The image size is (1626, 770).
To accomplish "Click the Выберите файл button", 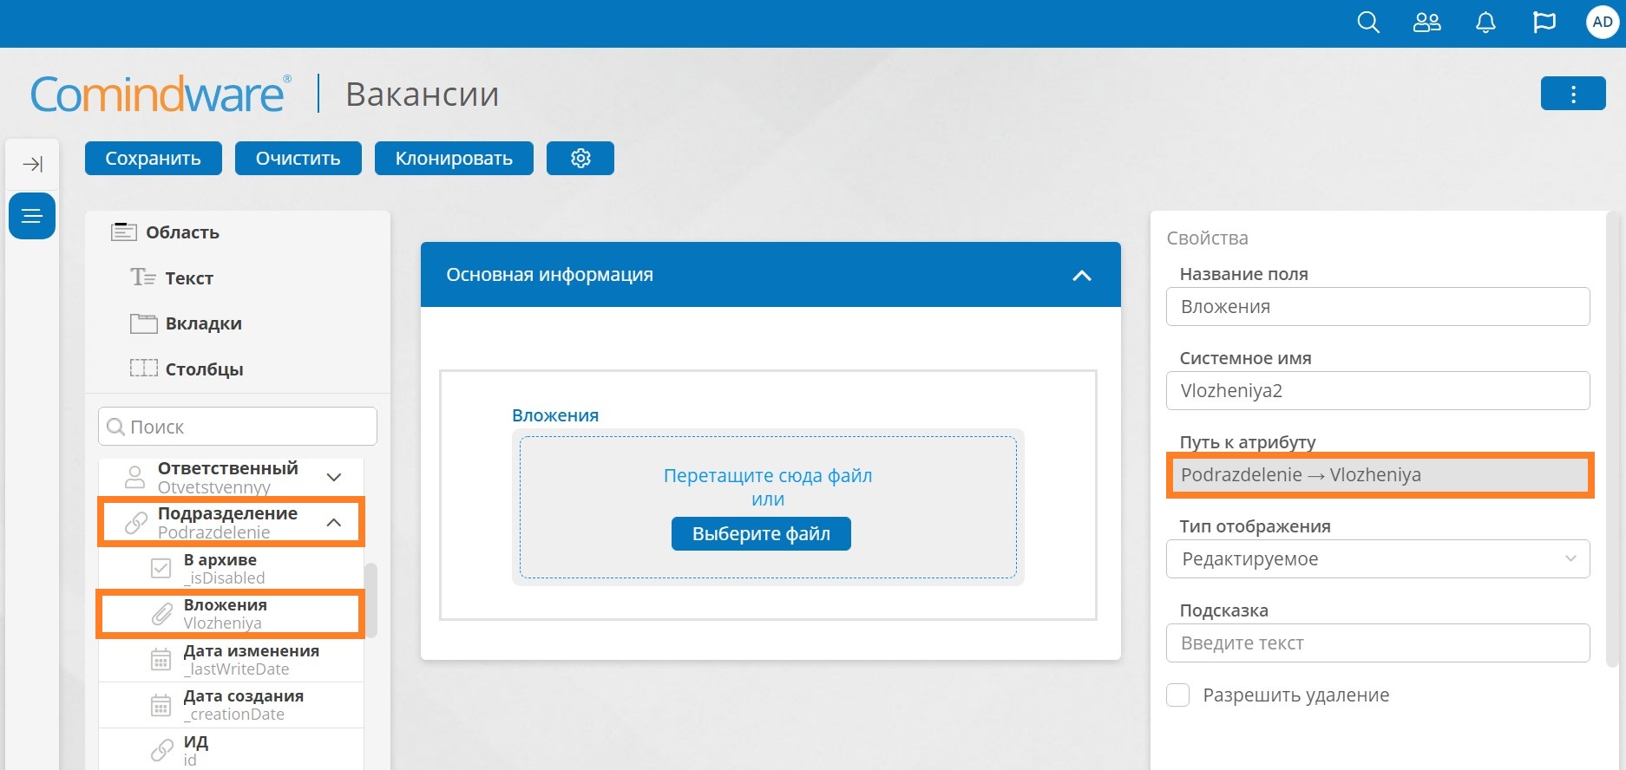I will tap(761, 533).
